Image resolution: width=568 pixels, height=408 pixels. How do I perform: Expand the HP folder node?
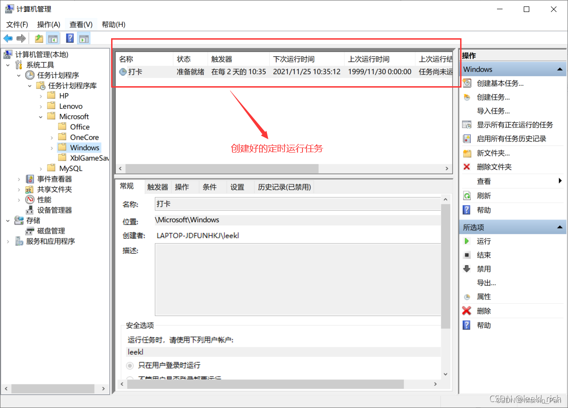click(x=41, y=96)
